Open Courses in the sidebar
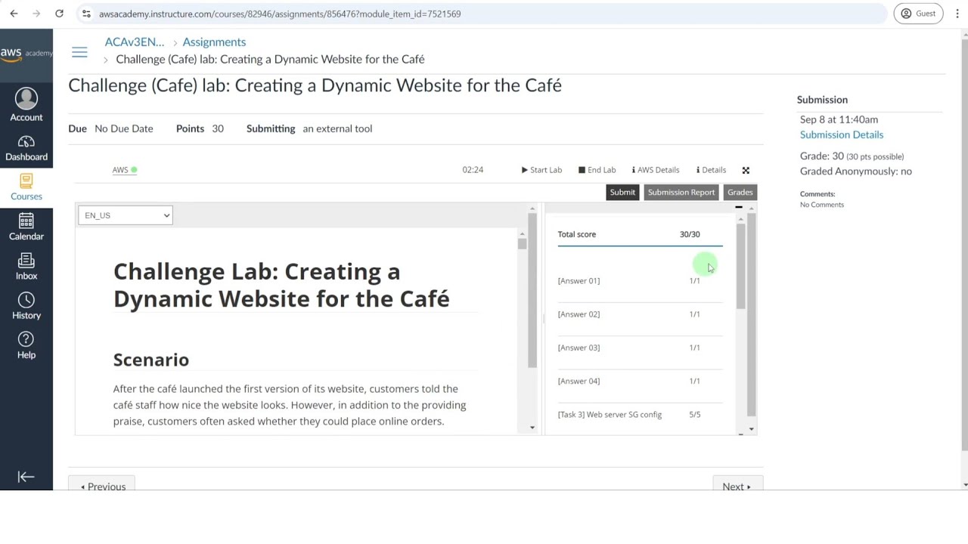968x544 pixels. 26,187
